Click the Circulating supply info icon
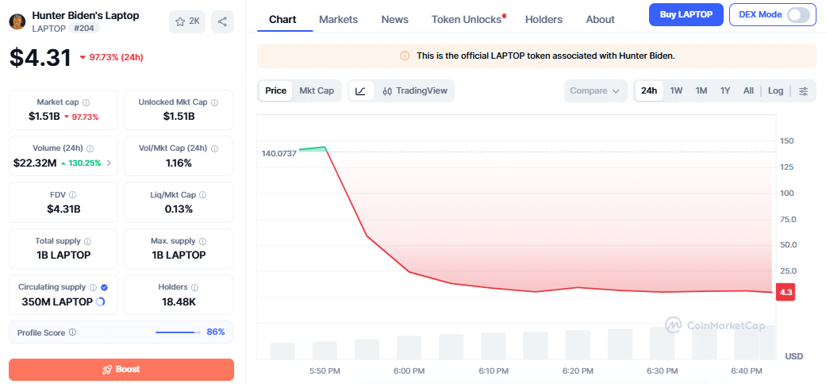826x384 pixels. click(x=94, y=288)
